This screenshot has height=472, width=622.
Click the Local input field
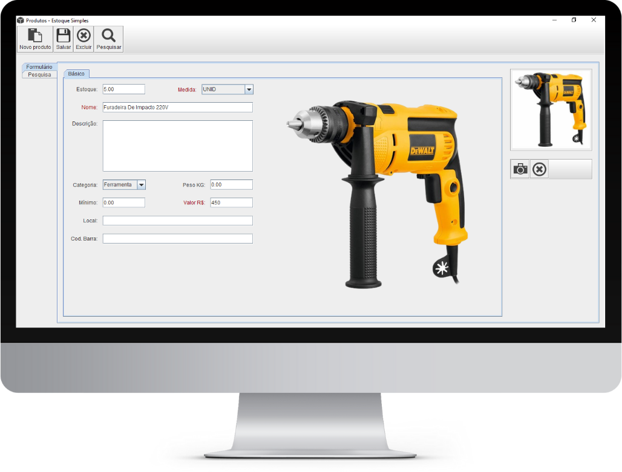[x=178, y=221]
